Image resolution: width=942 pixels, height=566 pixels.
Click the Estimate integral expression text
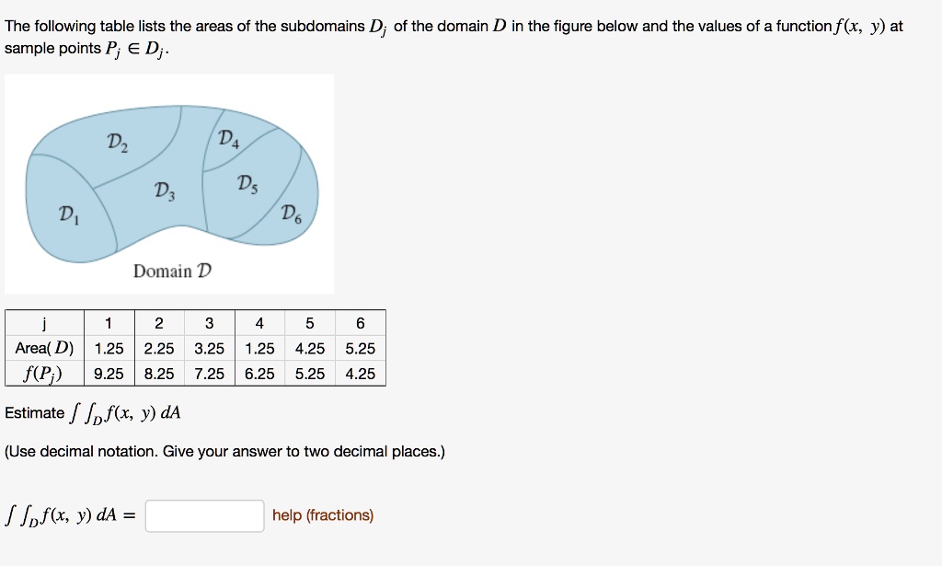(x=92, y=411)
